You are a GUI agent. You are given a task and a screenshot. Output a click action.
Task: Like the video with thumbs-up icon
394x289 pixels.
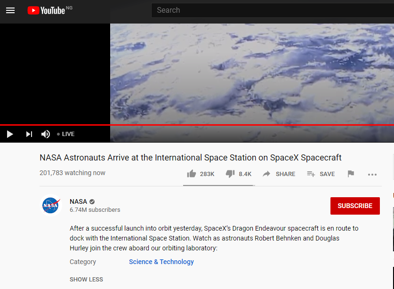click(192, 174)
